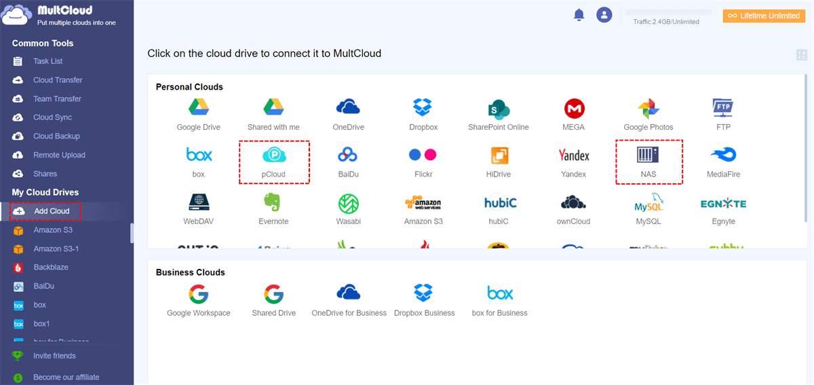Connect an FTP server

pyautogui.click(x=723, y=114)
